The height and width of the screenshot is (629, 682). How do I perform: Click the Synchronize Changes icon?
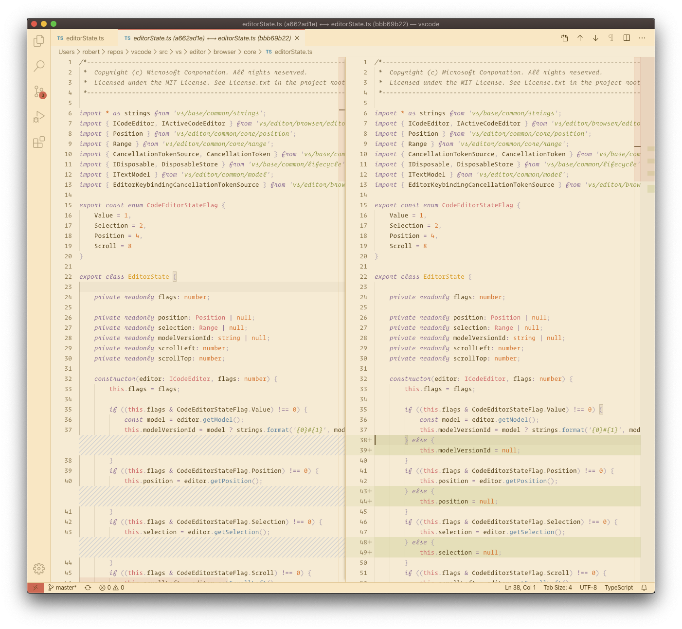pos(88,588)
